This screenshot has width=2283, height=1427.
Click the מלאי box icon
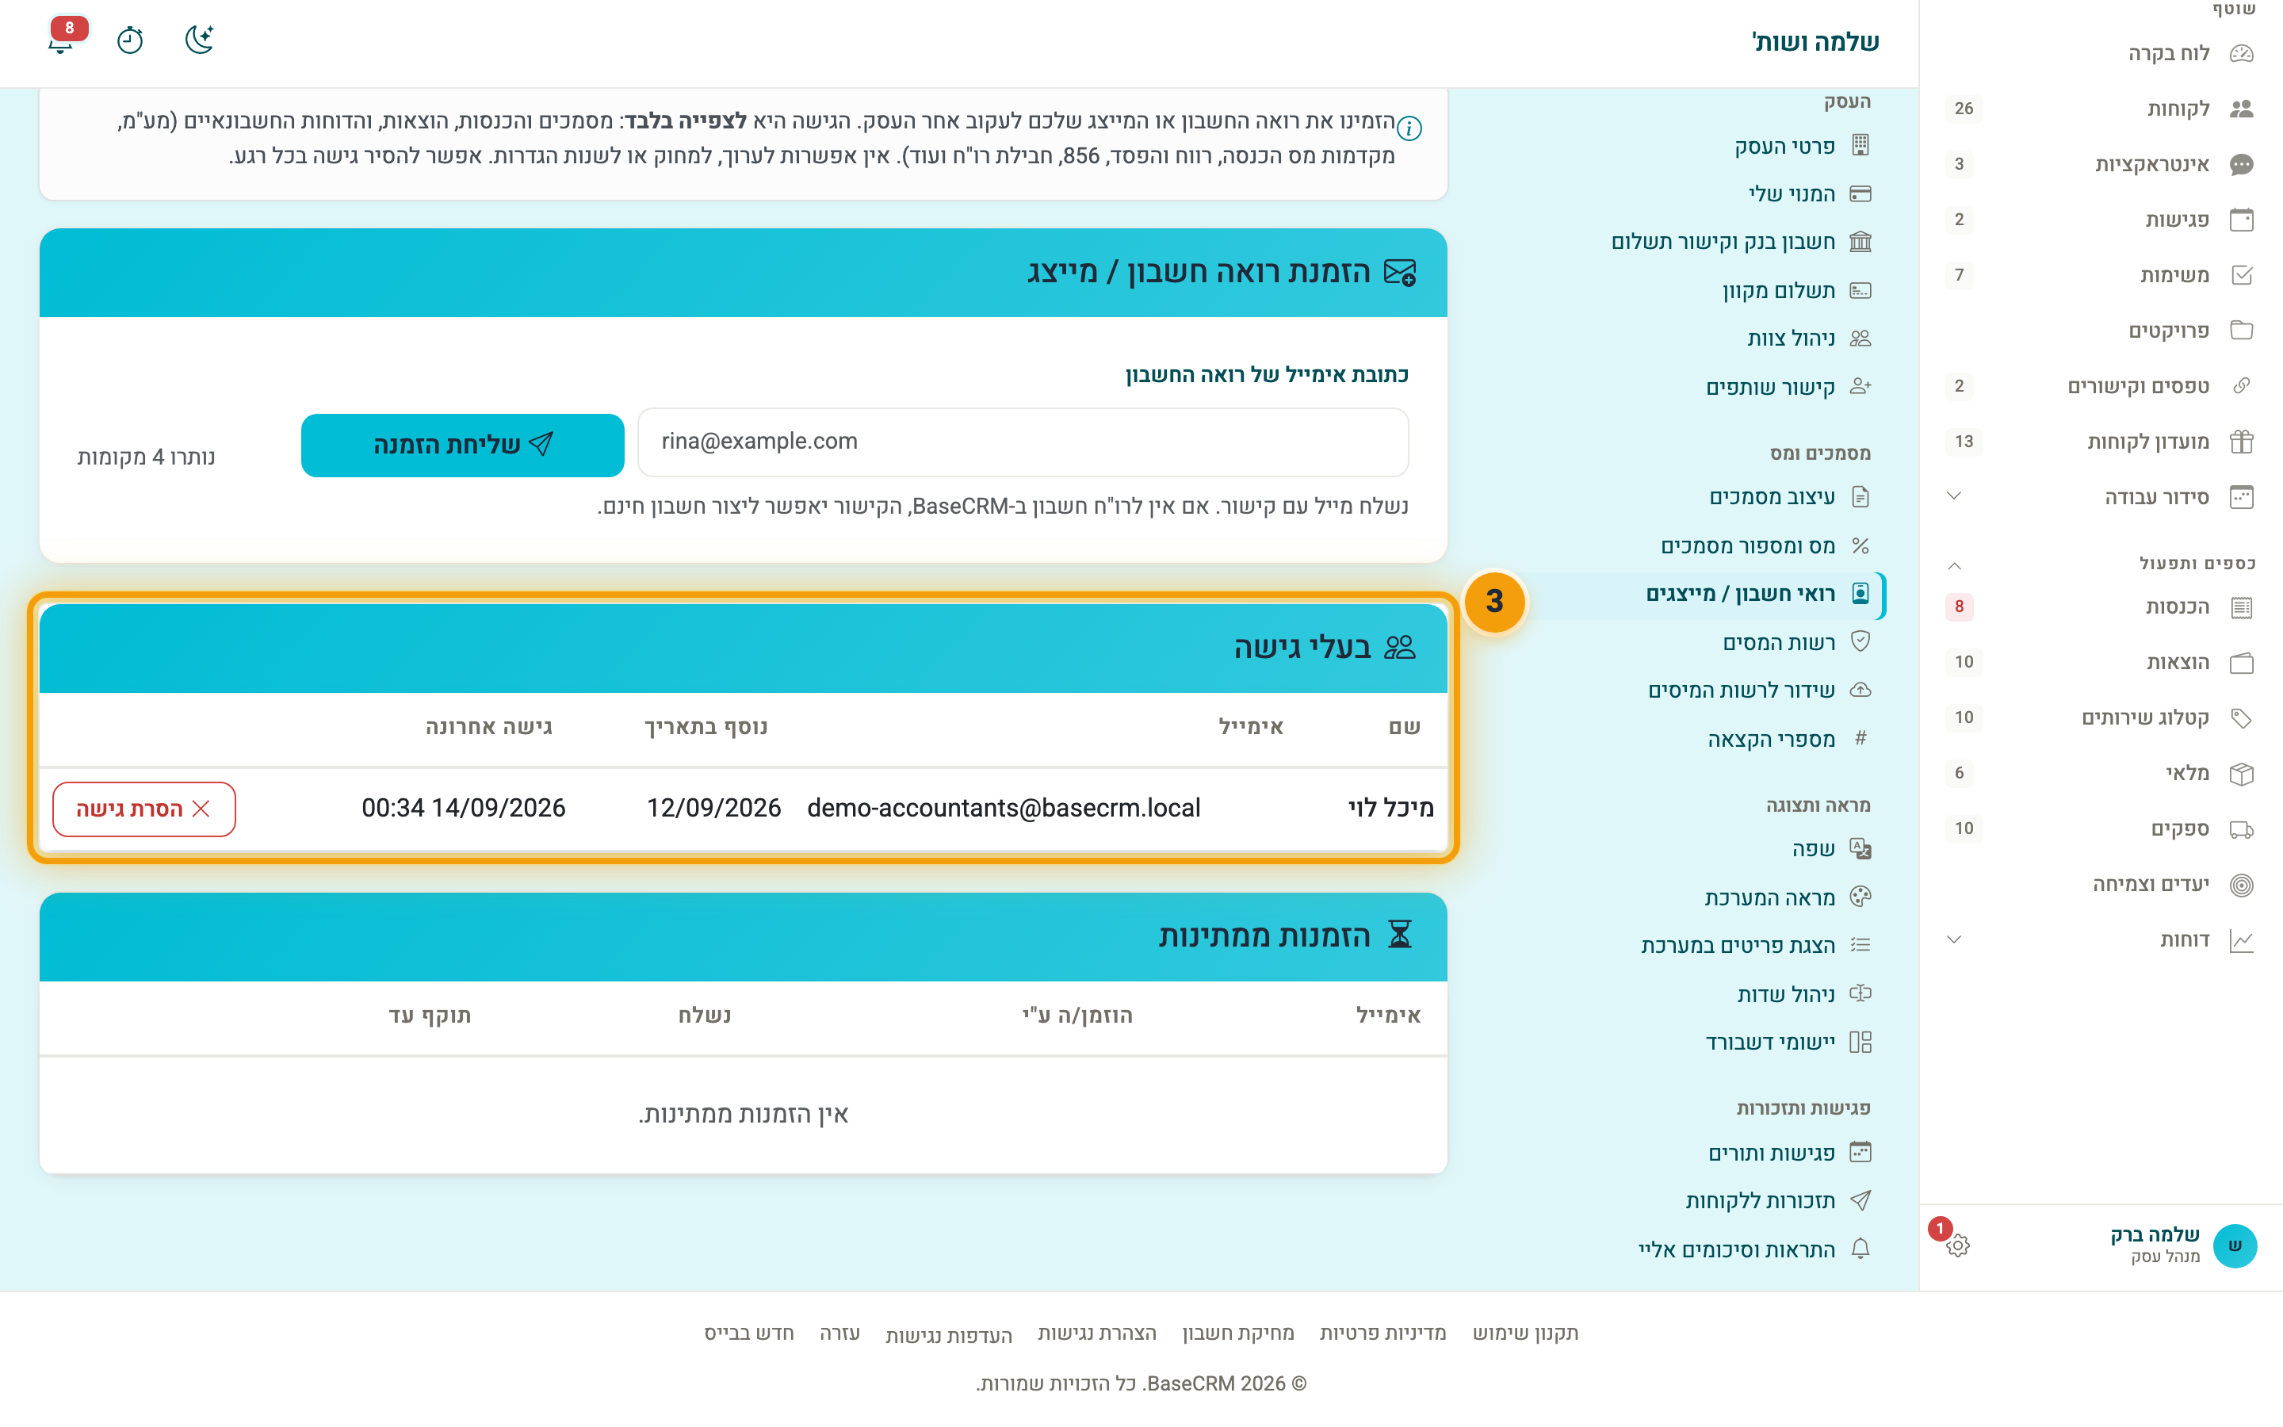point(2242,774)
